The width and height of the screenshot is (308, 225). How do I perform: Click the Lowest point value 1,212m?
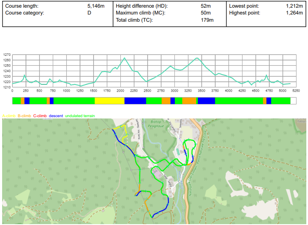pos(295,6)
